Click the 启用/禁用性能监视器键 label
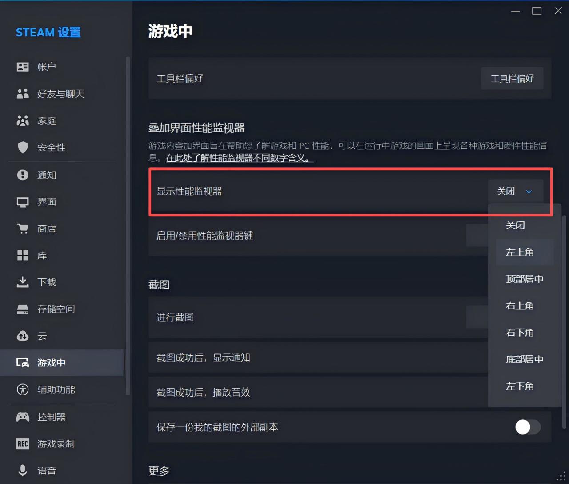Image resolution: width=569 pixels, height=484 pixels. (204, 236)
